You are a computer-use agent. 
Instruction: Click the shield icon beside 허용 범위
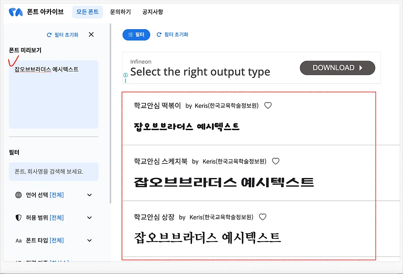pos(18,218)
